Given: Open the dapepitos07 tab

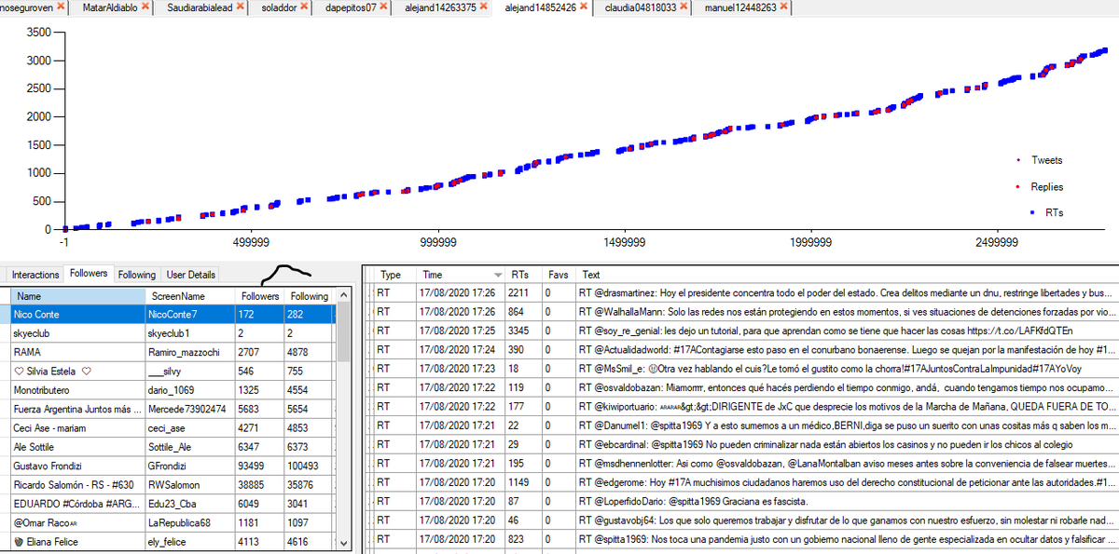Looking at the screenshot, I should point(351,7).
